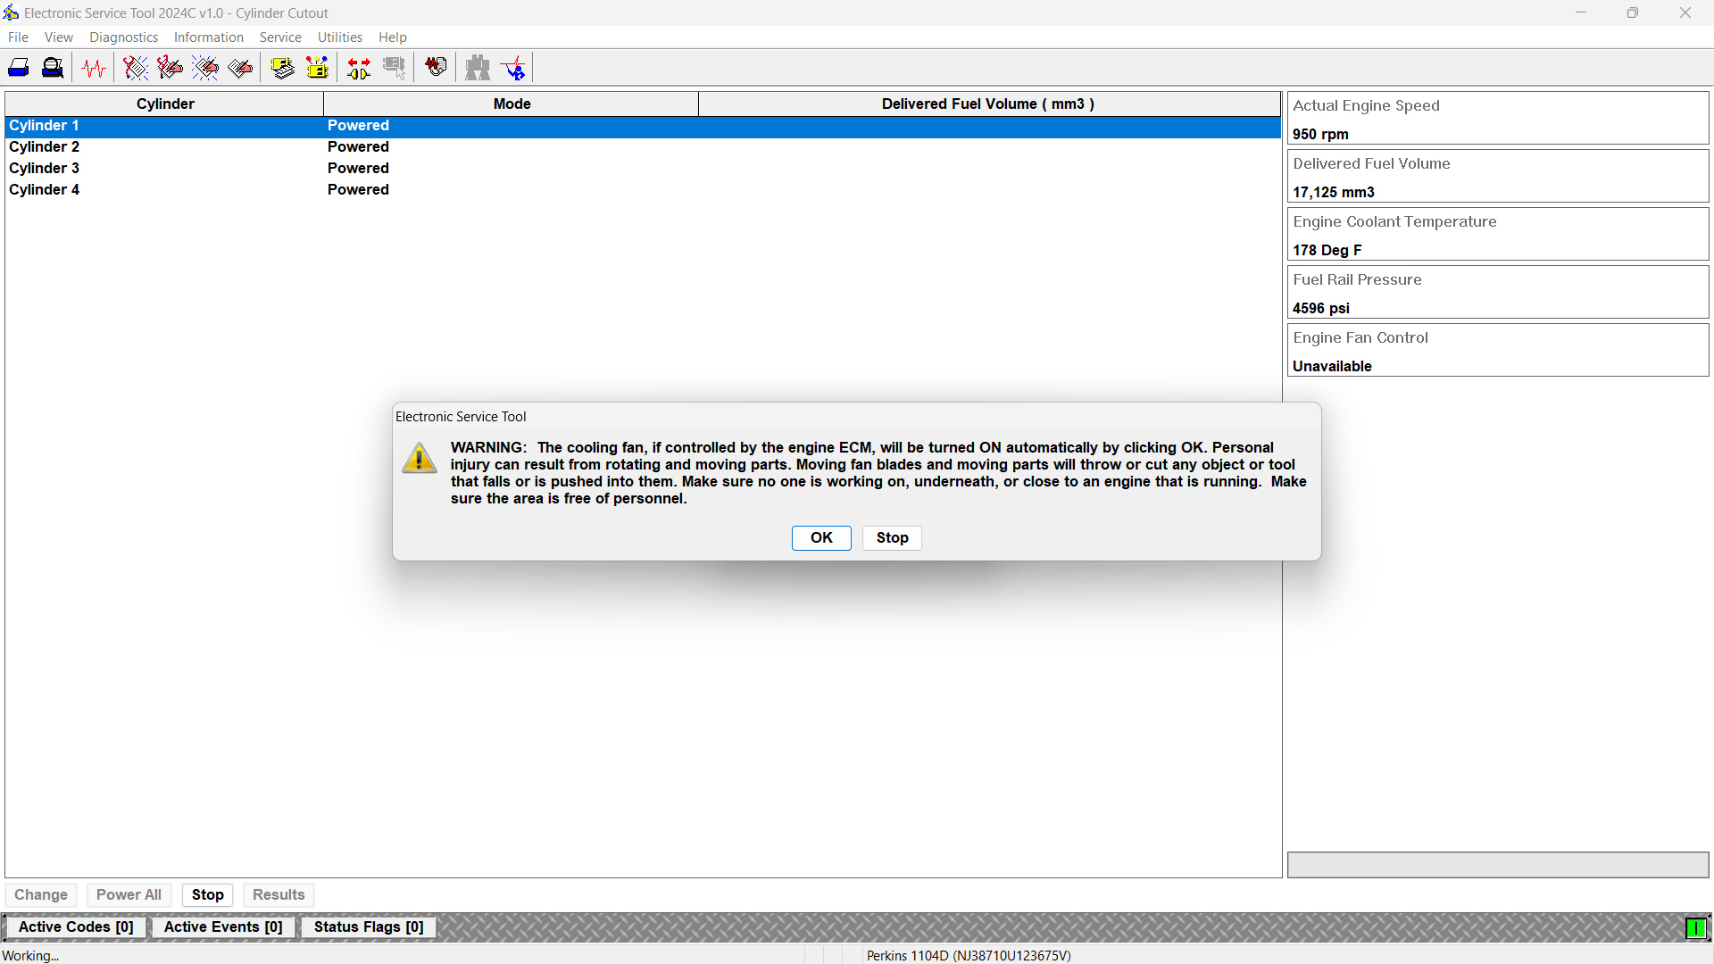This screenshot has height=964, width=1714.
Task: Open the Information menu
Action: click(x=209, y=37)
